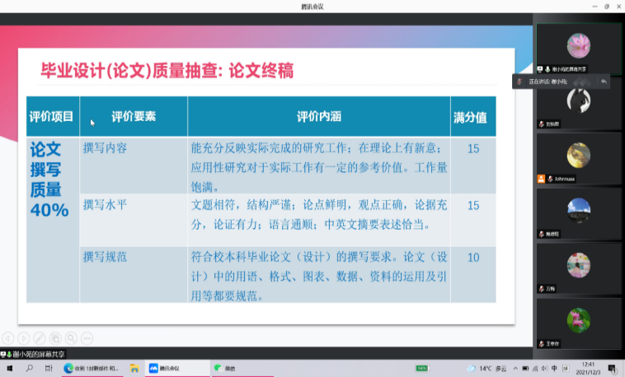Open the more options ellipsis icon on slide
Screen dimensions: 625x377
[x=87, y=337]
